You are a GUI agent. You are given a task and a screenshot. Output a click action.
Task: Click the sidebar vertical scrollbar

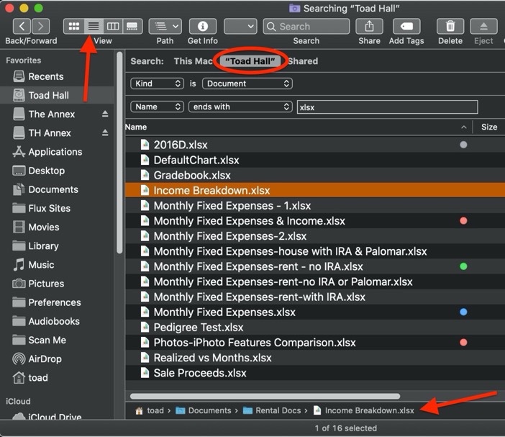pos(119,153)
